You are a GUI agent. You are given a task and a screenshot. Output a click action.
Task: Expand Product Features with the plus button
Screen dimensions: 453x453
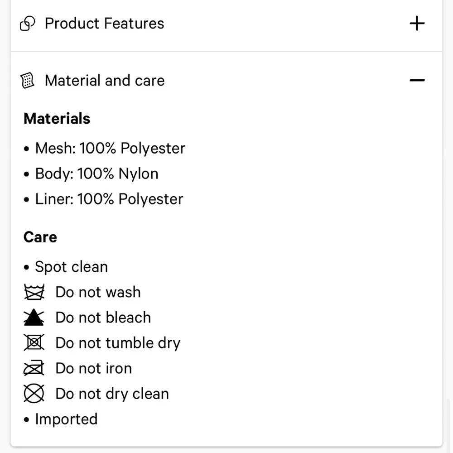[x=417, y=24]
